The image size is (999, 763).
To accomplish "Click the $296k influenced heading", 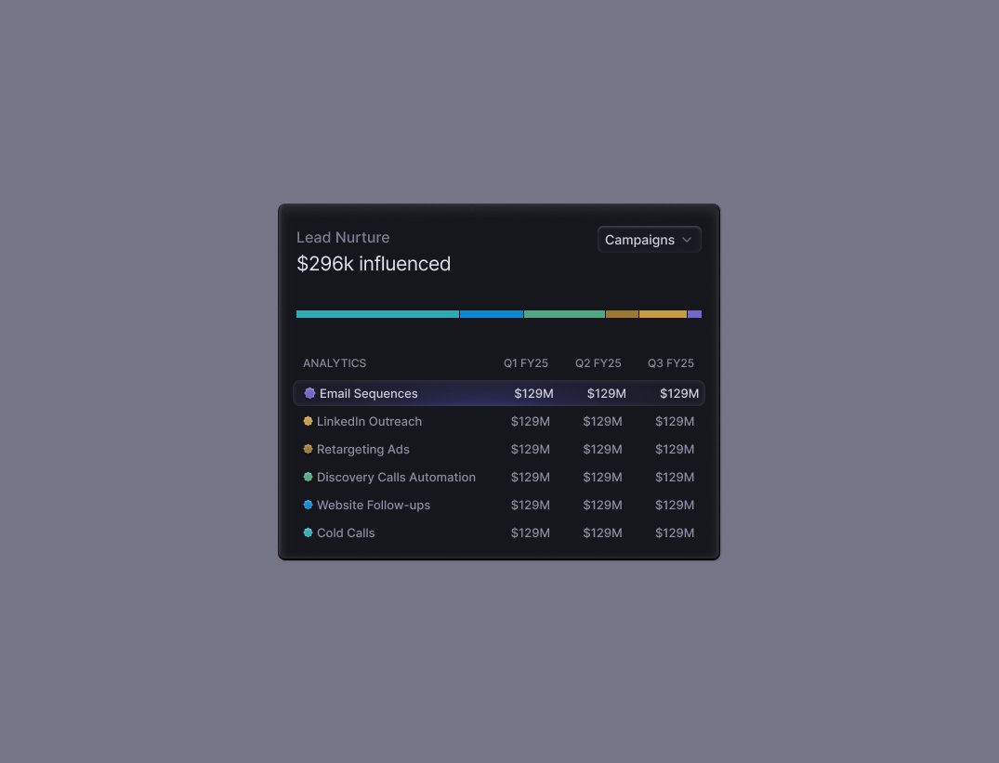I will tap(374, 264).
